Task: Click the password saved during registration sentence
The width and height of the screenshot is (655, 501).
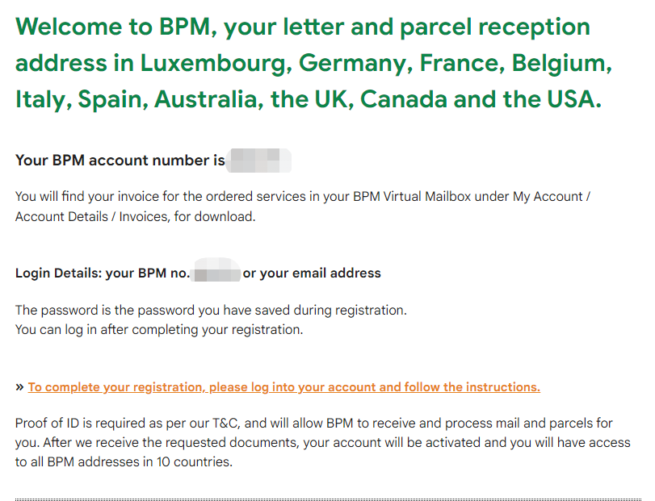Action: tap(211, 311)
